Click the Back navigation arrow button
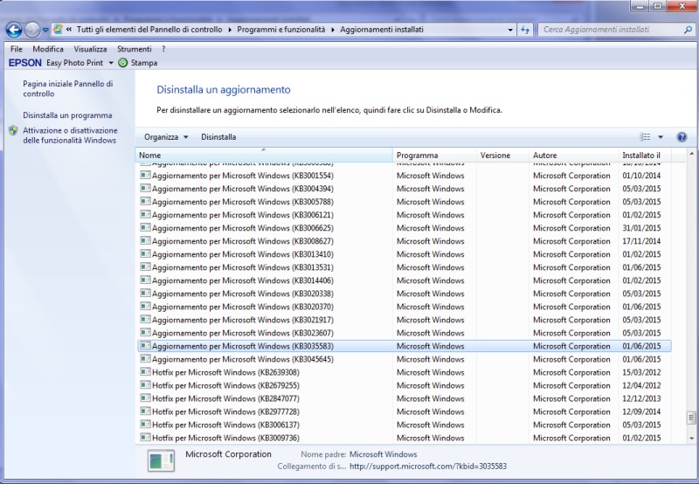699x484 pixels. pos(14,30)
